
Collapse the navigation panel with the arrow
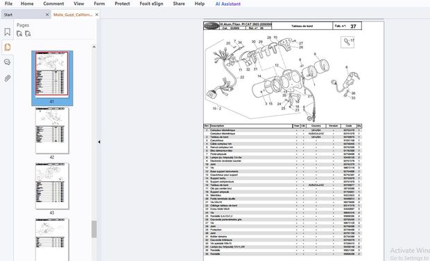[x=99, y=142]
